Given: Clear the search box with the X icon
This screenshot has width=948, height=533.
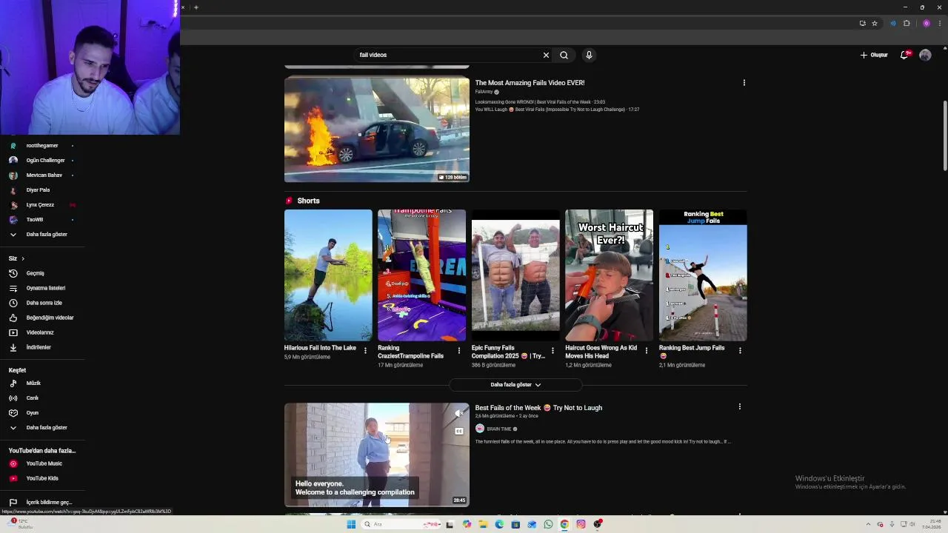Looking at the screenshot, I should click(546, 55).
